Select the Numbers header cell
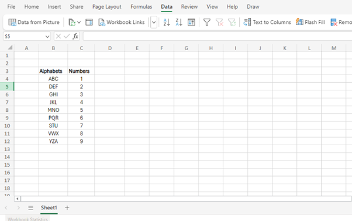 (81, 71)
